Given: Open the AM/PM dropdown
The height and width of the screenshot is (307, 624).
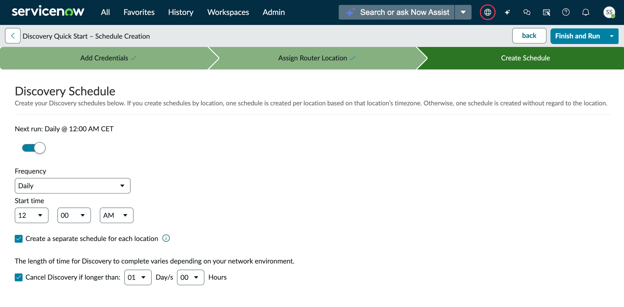Looking at the screenshot, I should 116,215.
